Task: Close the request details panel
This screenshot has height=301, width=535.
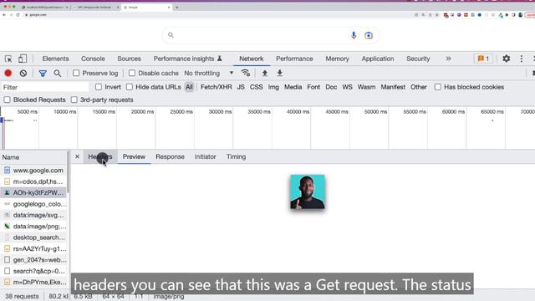Action: click(x=78, y=156)
